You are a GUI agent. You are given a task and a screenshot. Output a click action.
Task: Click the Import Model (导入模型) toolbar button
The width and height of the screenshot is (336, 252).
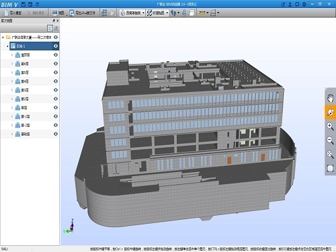pyautogui.click(x=13, y=13)
